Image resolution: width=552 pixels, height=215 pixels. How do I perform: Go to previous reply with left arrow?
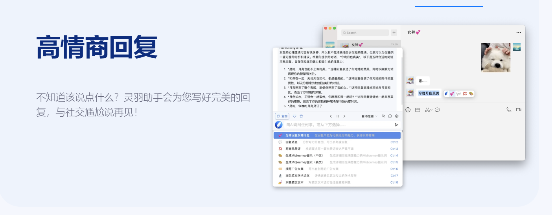(331, 116)
